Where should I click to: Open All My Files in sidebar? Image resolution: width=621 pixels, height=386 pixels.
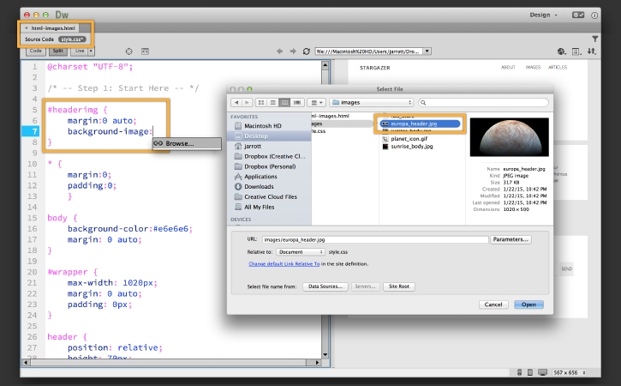tap(259, 207)
